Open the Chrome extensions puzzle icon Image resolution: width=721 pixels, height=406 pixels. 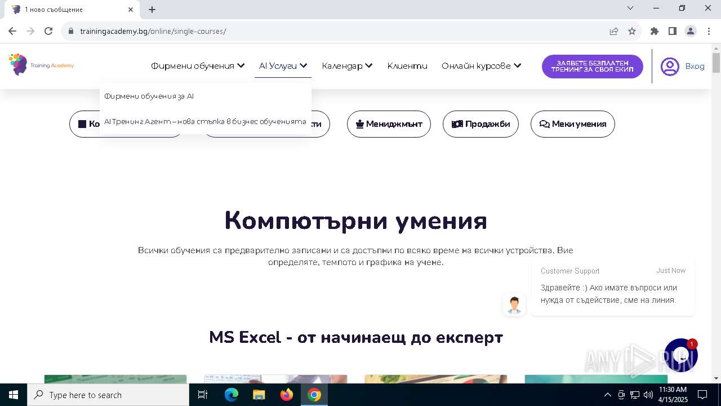click(655, 31)
